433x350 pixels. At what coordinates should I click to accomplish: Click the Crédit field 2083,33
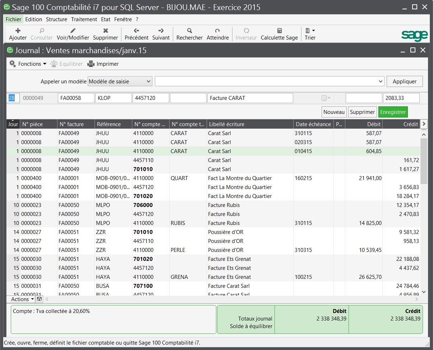coord(401,98)
